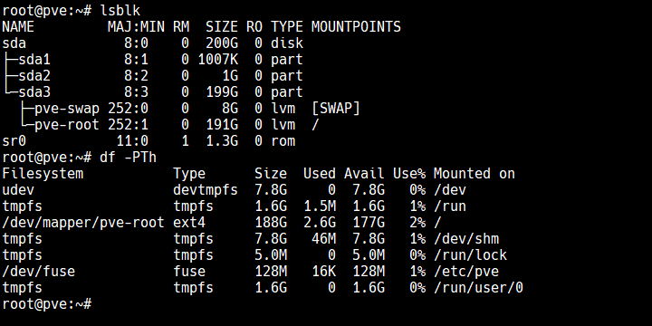Image resolution: width=652 pixels, height=326 pixels.
Task: Click the /run/user/0 mount path
Action: [478, 288]
